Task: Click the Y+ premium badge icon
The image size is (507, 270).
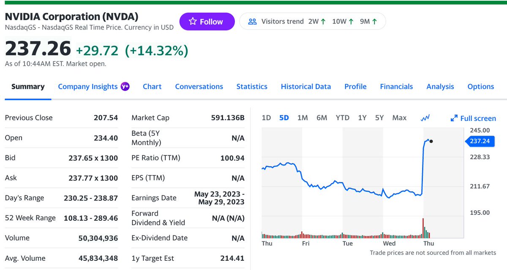Action: coord(125,86)
